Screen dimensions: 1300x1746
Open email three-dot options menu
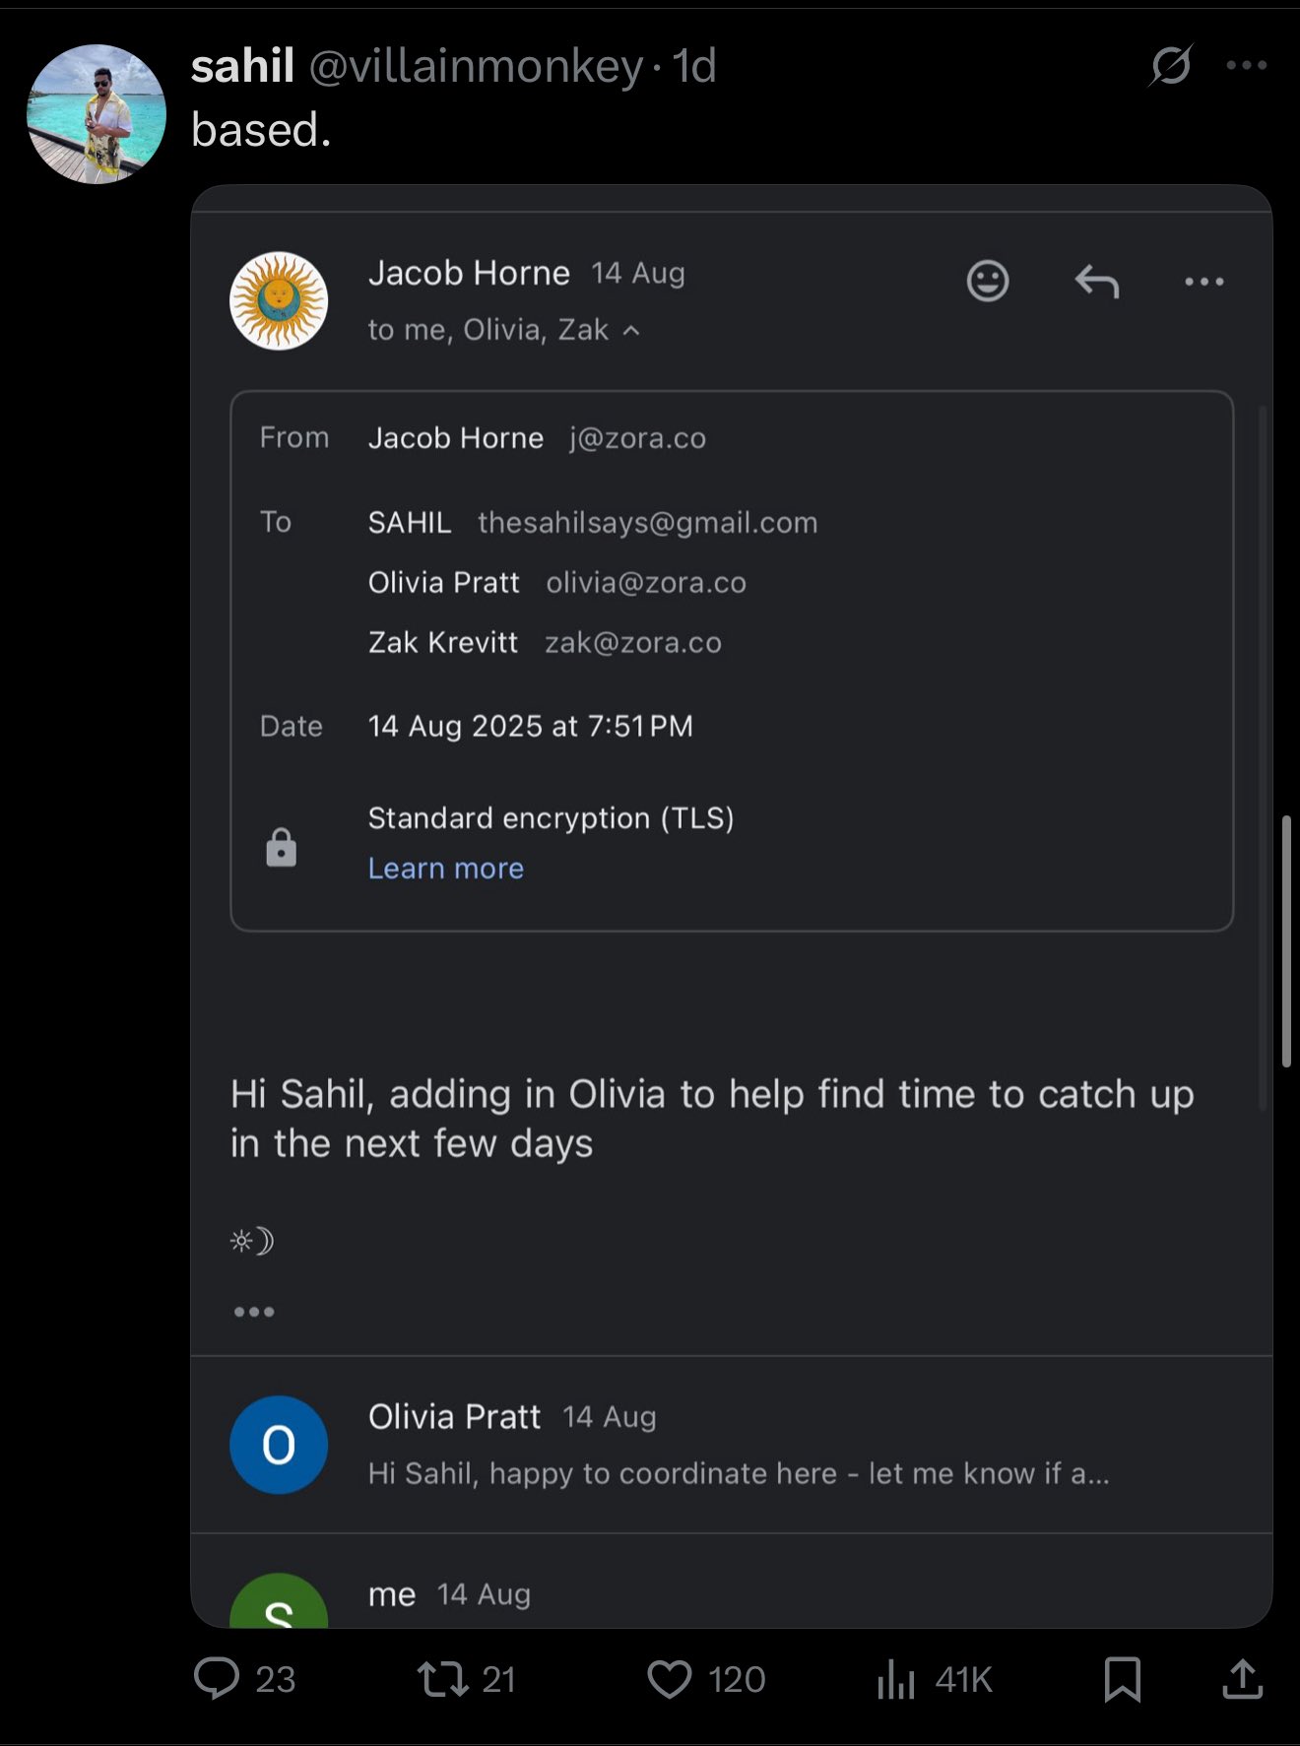pos(1203,282)
